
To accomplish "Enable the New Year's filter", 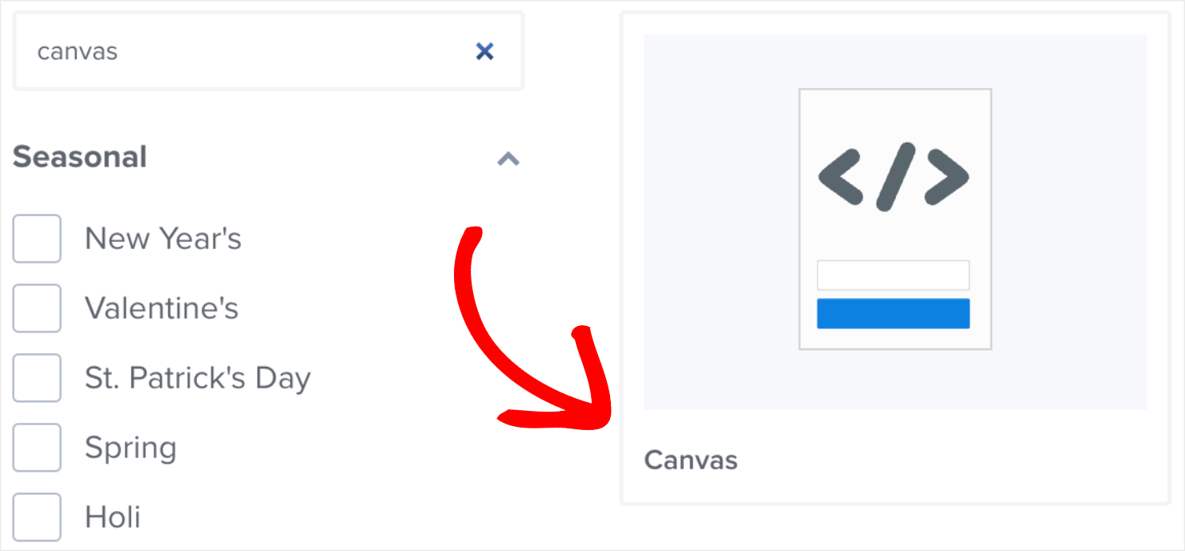I will 37,238.
